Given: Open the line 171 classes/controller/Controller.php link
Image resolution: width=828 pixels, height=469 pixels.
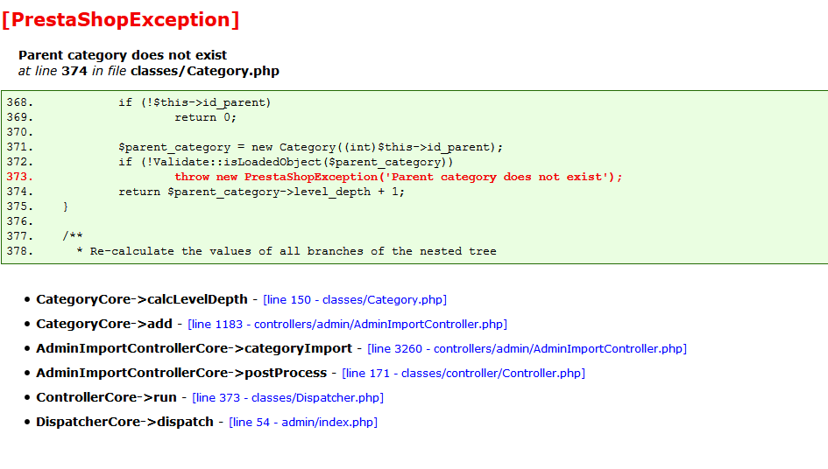Looking at the screenshot, I should tap(464, 373).
